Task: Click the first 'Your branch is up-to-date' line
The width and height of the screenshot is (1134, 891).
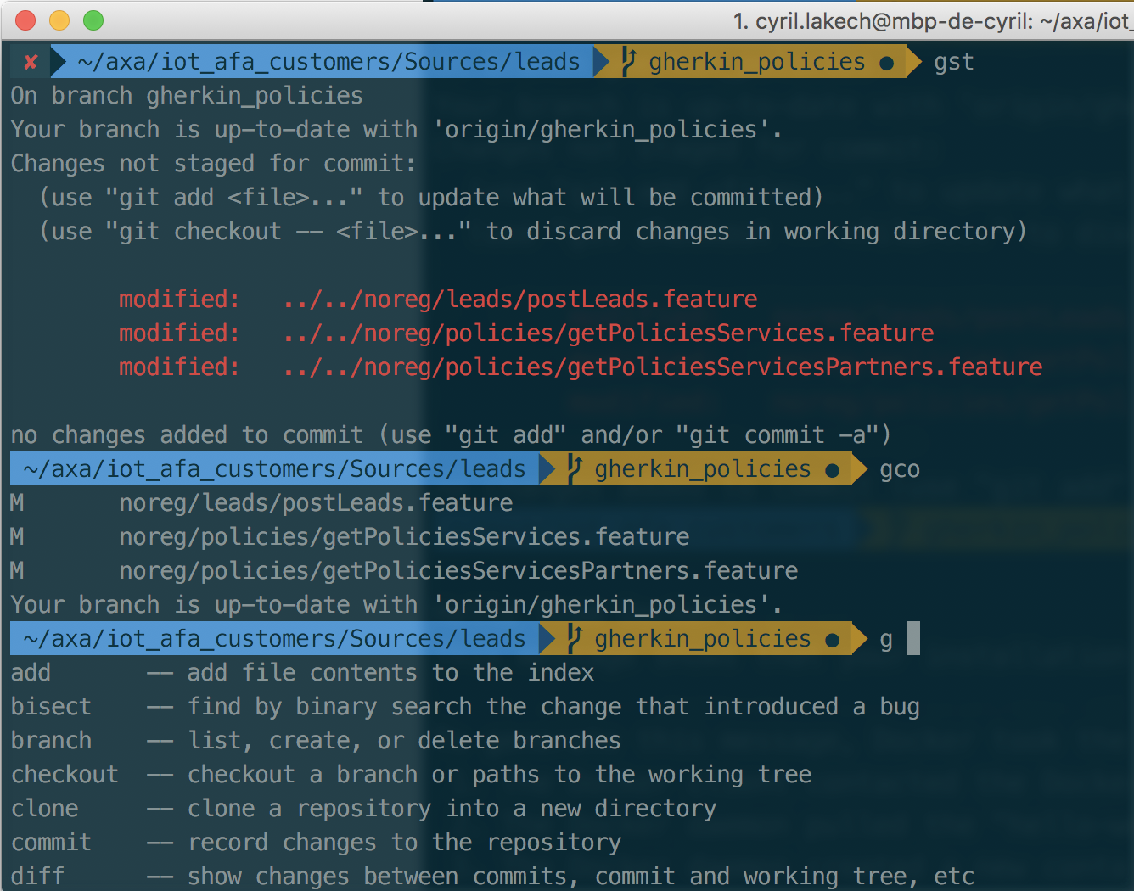Action: pyautogui.click(x=396, y=130)
